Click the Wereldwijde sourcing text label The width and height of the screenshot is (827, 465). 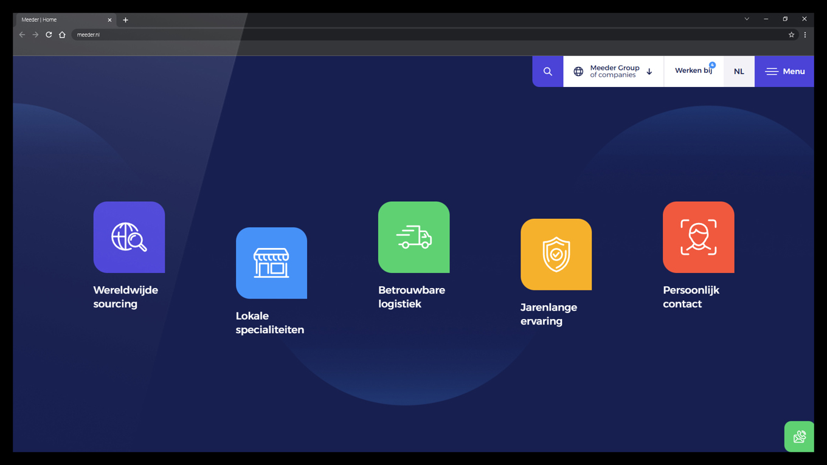coord(125,297)
